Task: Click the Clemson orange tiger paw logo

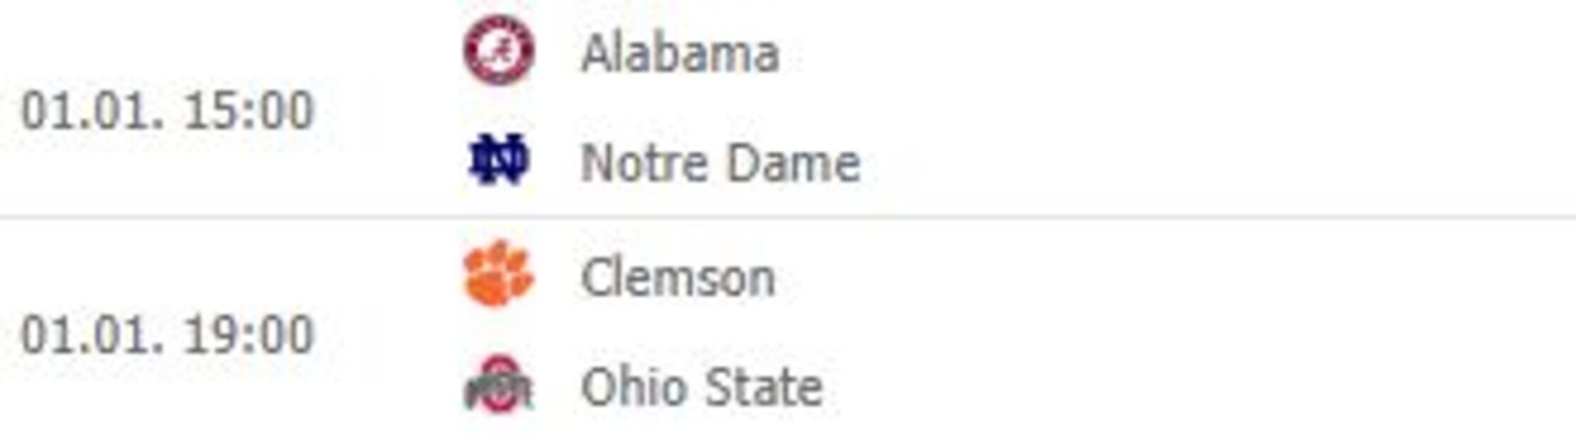Action: pos(499,274)
